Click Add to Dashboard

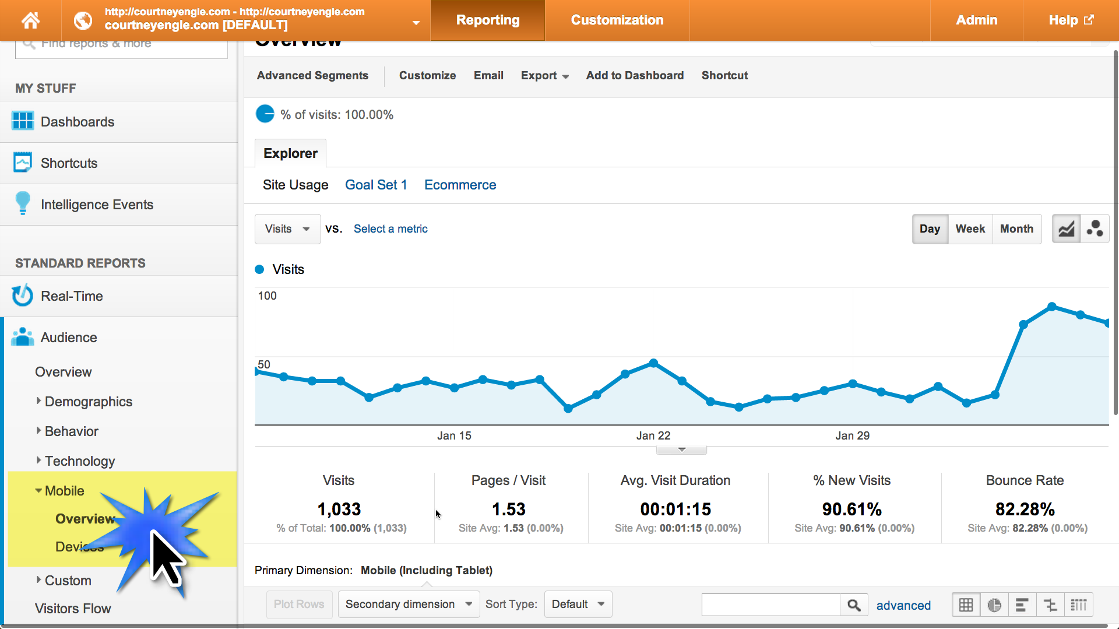click(635, 76)
